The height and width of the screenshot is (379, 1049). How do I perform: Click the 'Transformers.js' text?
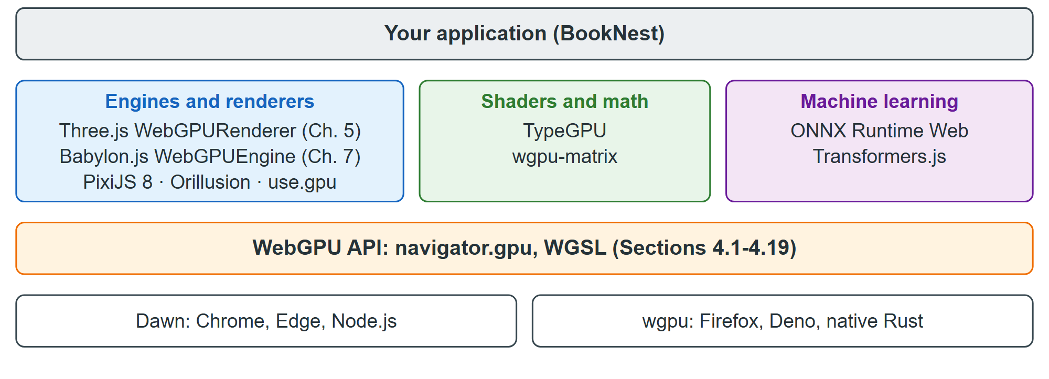pyautogui.click(x=880, y=157)
